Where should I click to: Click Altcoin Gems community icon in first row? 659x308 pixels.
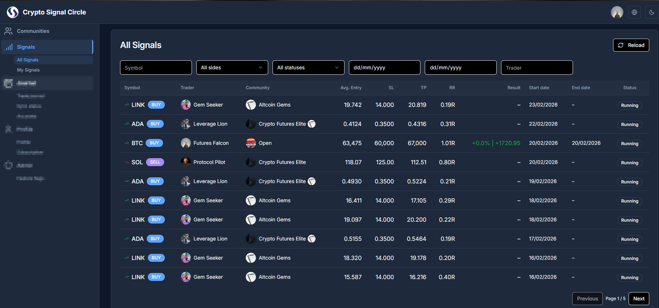(251, 105)
